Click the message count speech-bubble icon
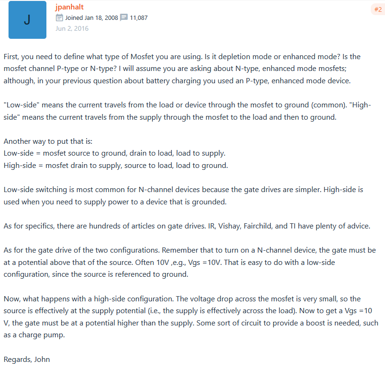This screenshot has width=385, height=369. click(x=124, y=18)
